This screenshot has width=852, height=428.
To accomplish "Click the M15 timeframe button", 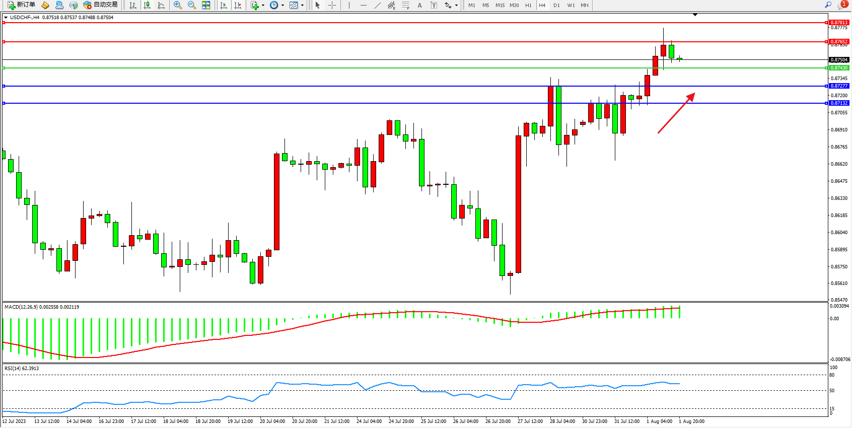I will coord(500,5).
